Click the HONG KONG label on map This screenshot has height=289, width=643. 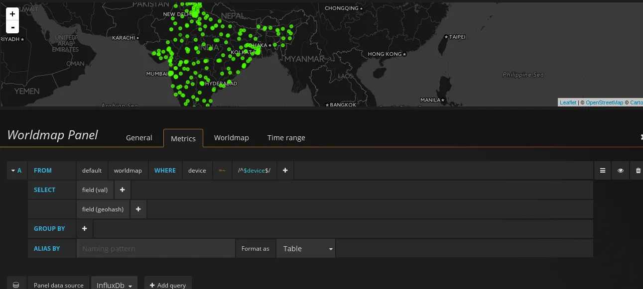tap(385, 54)
